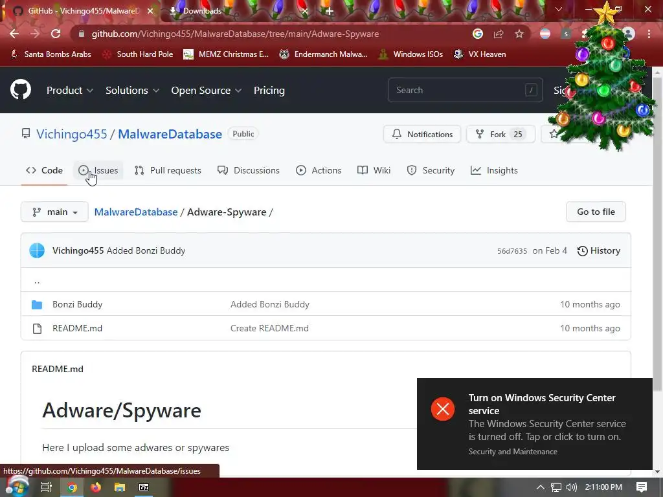
Task: Open the Bonzi Buddy folder
Action: tap(78, 304)
